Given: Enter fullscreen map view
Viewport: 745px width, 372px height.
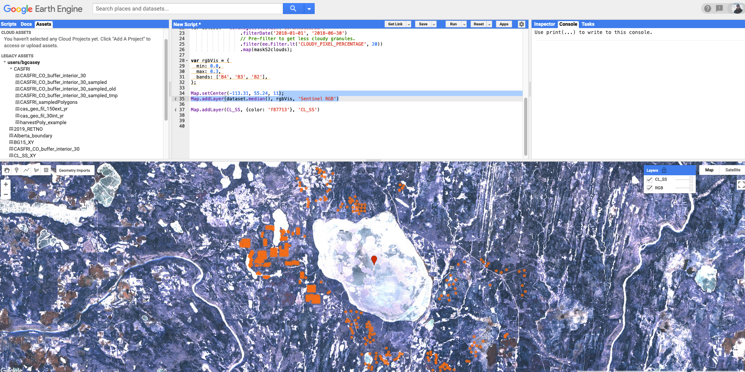Looking at the screenshot, I should (x=740, y=185).
